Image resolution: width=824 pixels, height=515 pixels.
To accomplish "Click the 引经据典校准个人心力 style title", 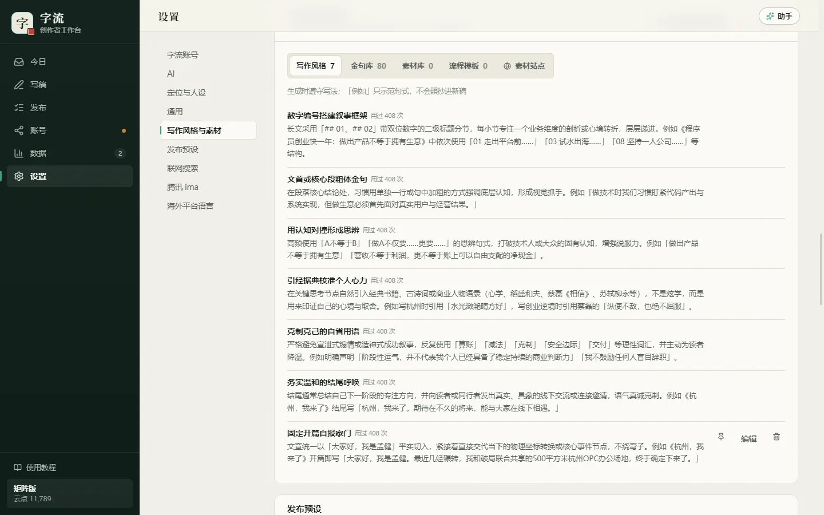I will tap(327, 280).
